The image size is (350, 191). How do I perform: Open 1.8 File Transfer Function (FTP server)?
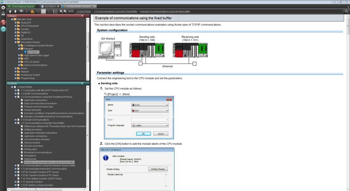click(x=40, y=172)
